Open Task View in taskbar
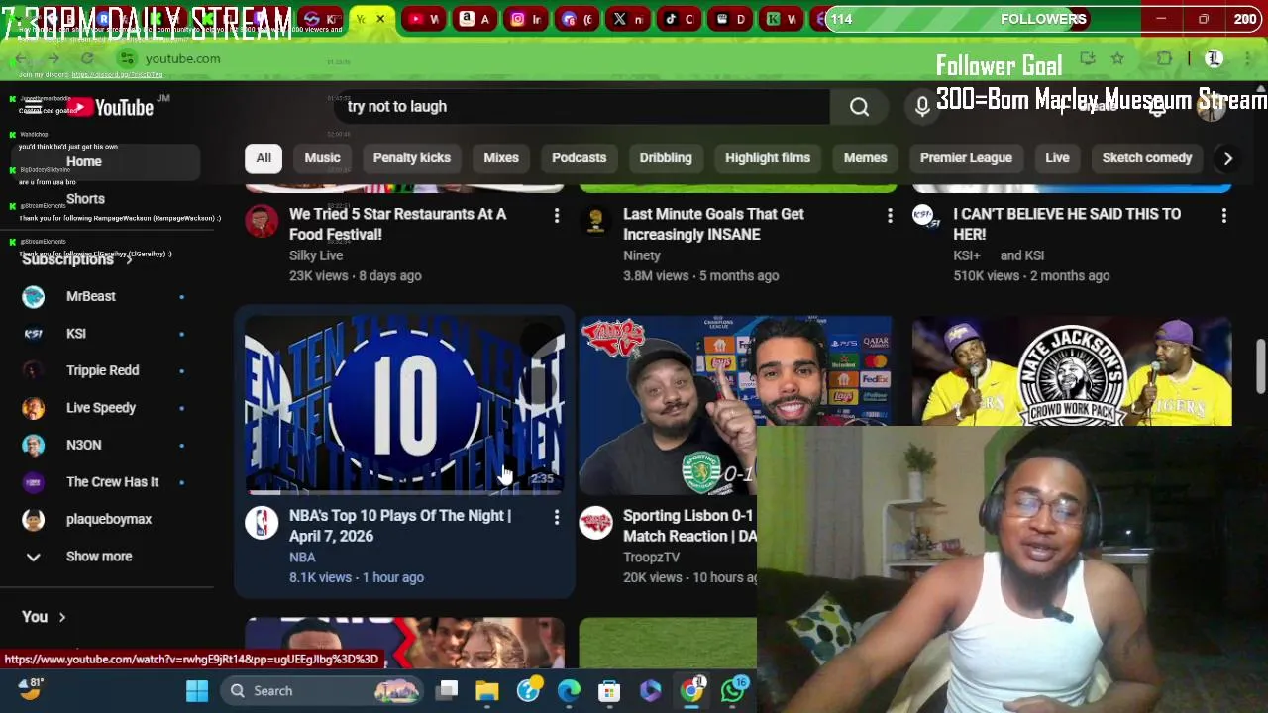 pos(448,690)
